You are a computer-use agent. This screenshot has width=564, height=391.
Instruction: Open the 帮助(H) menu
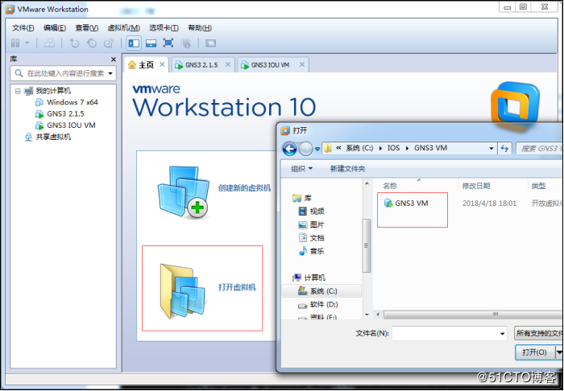200,27
